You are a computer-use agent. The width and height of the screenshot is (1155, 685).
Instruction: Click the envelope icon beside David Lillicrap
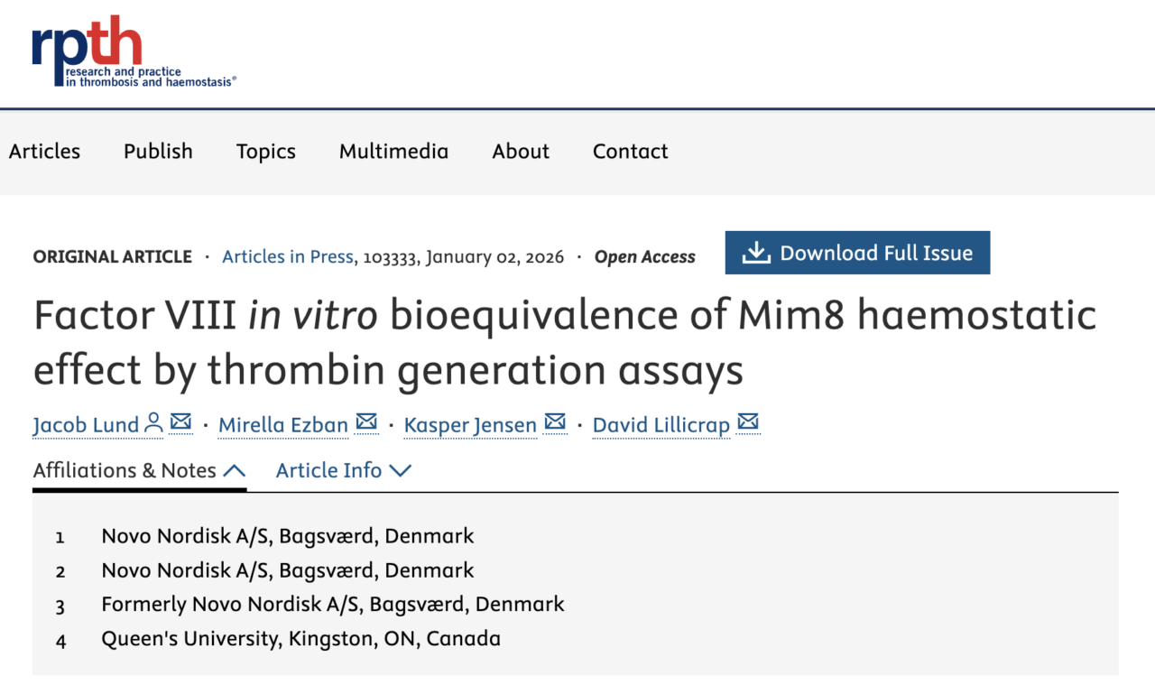(x=747, y=420)
